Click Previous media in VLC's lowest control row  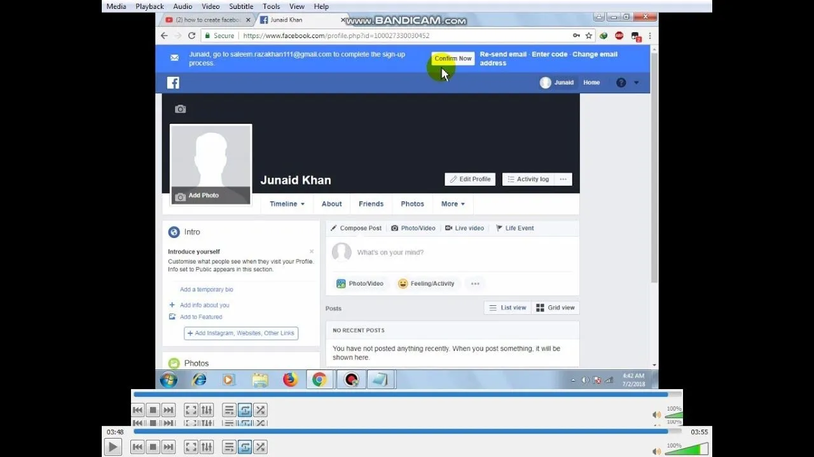pyautogui.click(x=137, y=447)
